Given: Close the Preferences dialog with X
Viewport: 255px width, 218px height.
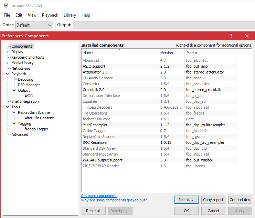Looking at the screenshot, I should [247, 36].
